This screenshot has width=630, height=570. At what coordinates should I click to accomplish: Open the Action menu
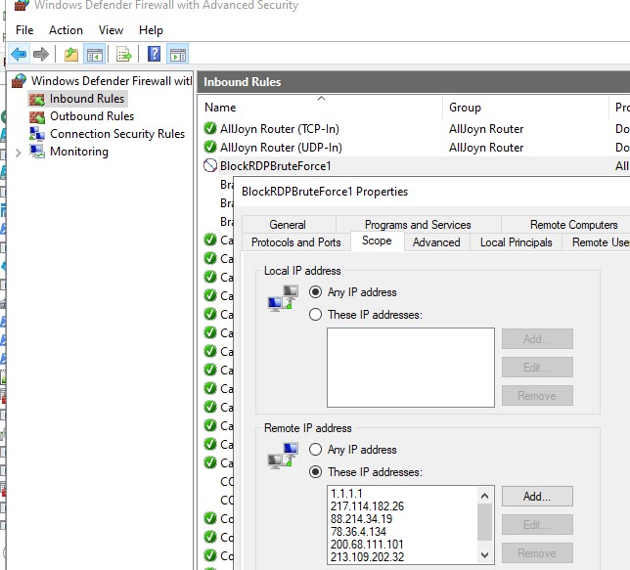click(x=66, y=30)
